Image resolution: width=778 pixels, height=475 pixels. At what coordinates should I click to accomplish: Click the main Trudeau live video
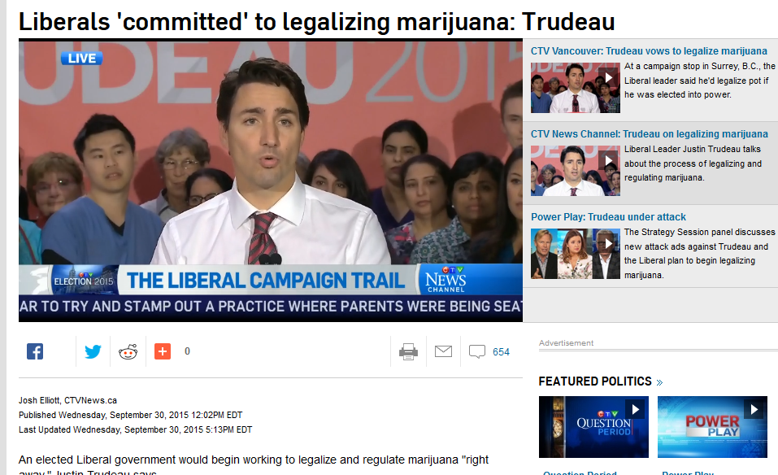pyautogui.click(x=271, y=181)
